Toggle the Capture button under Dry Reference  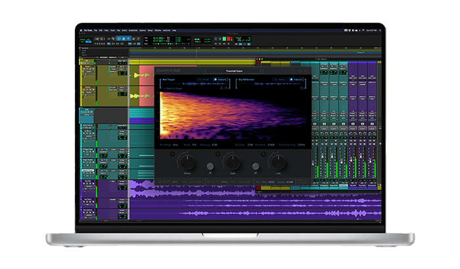click(296, 79)
